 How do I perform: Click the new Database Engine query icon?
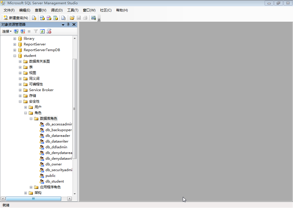tap(34, 18)
